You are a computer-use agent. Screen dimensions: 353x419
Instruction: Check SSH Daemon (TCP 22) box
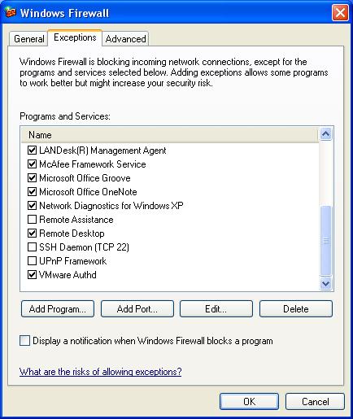pyautogui.click(x=32, y=247)
